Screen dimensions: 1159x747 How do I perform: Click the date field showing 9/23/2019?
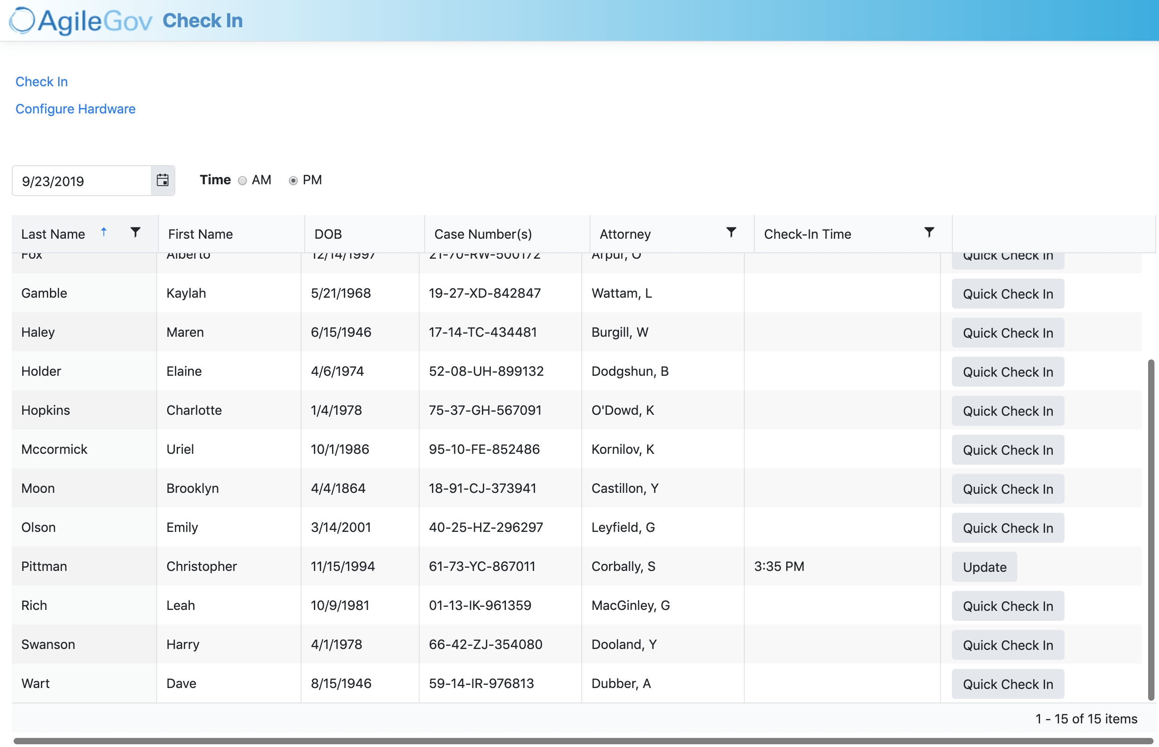[x=82, y=181]
